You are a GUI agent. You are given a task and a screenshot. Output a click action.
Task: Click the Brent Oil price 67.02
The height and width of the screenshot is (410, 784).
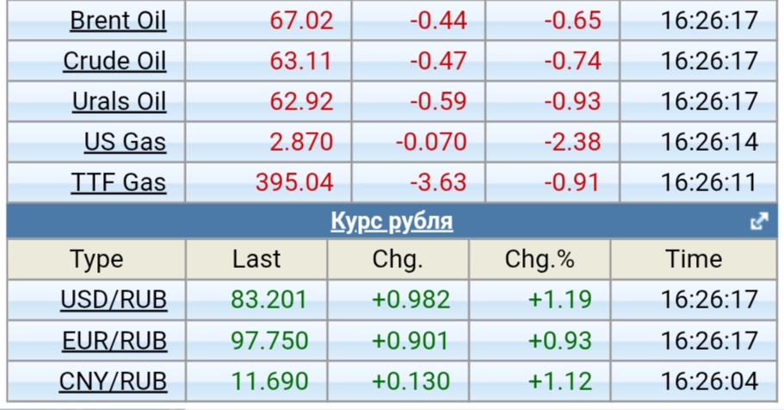tap(301, 21)
